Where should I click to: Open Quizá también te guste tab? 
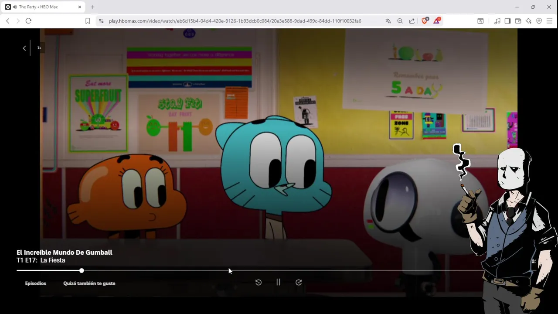point(89,283)
